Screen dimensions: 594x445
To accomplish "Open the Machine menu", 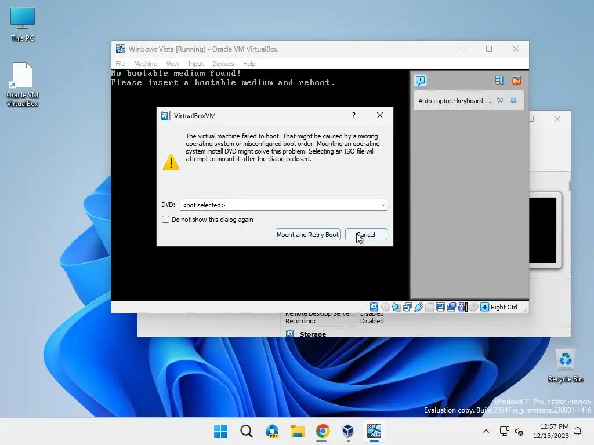I will click(x=145, y=64).
